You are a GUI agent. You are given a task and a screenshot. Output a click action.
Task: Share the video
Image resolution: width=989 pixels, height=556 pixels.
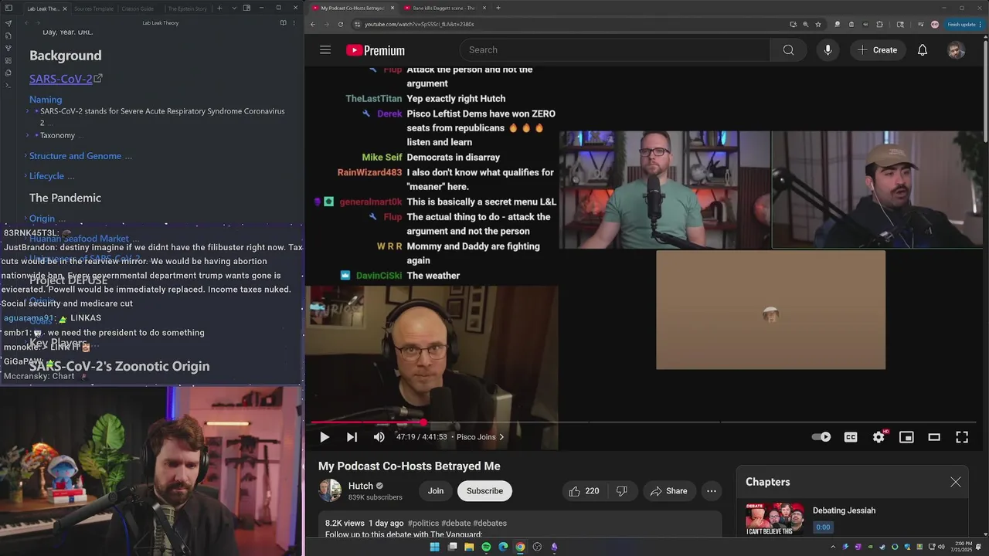pyautogui.click(x=669, y=491)
